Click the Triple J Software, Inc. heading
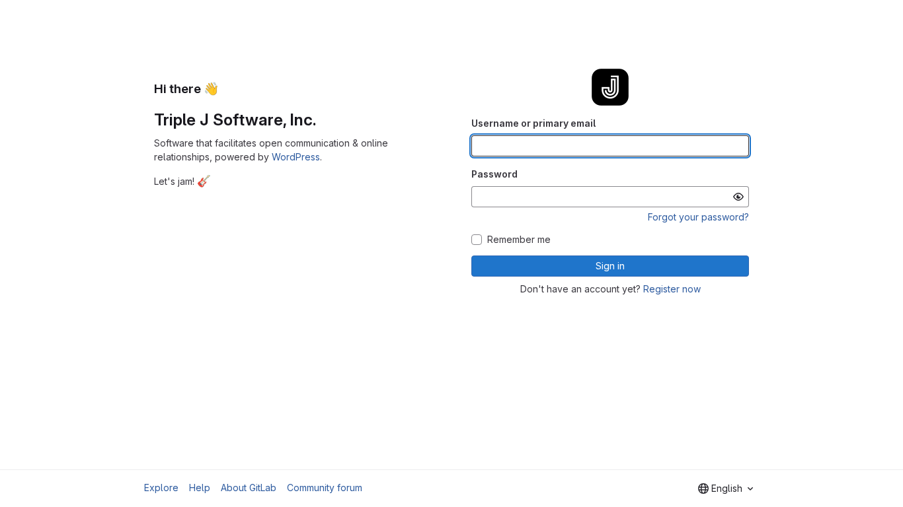This screenshot has height=507, width=903. (235, 120)
